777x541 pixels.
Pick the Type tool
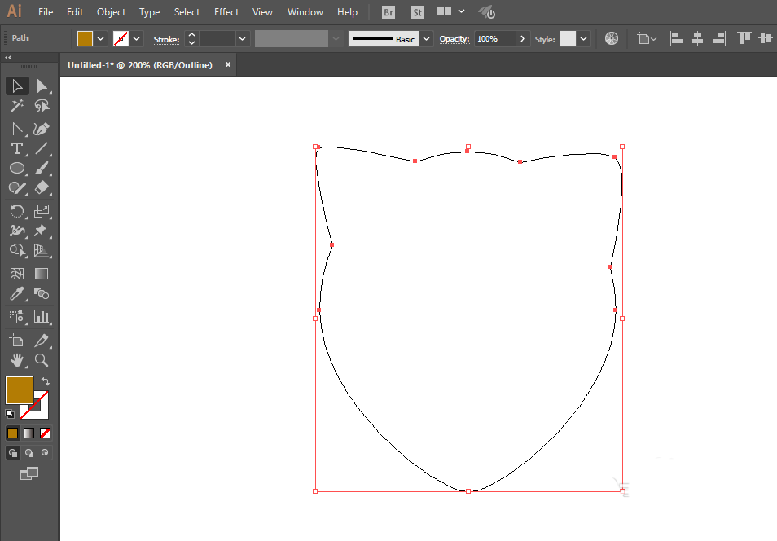point(16,148)
